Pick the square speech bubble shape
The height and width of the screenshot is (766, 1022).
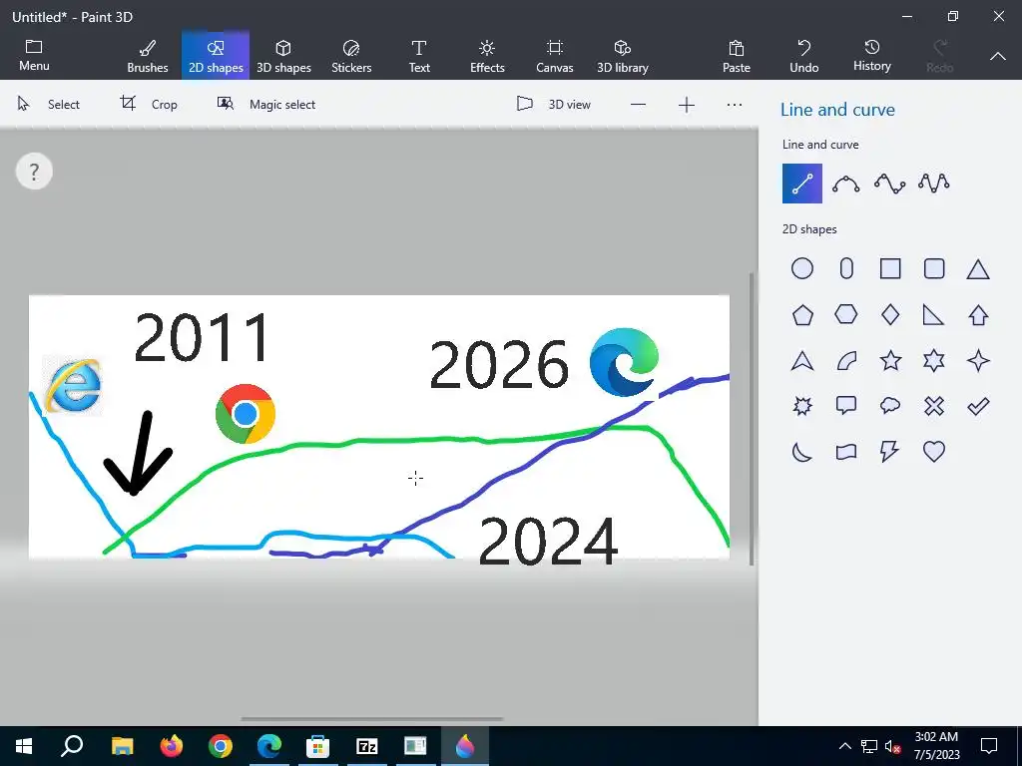[846, 406]
